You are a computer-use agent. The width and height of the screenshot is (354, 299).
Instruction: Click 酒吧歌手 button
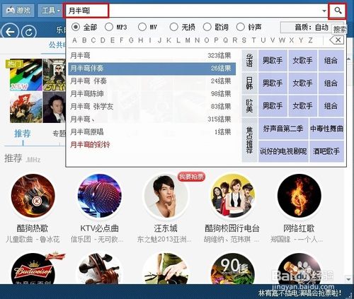point(326,151)
